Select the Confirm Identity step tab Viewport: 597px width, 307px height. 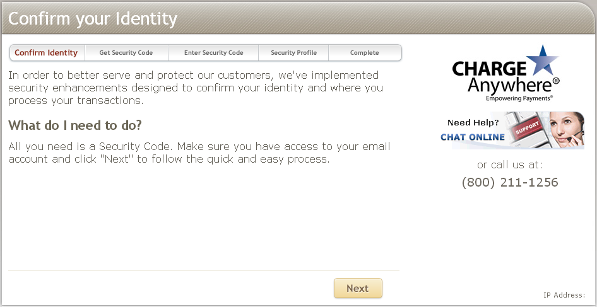(46, 53)
